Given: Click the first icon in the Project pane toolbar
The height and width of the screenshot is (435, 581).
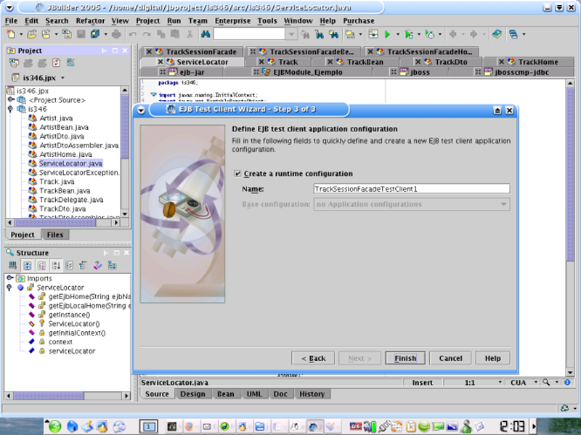Looking at the screenshot, I should (12, 63).
